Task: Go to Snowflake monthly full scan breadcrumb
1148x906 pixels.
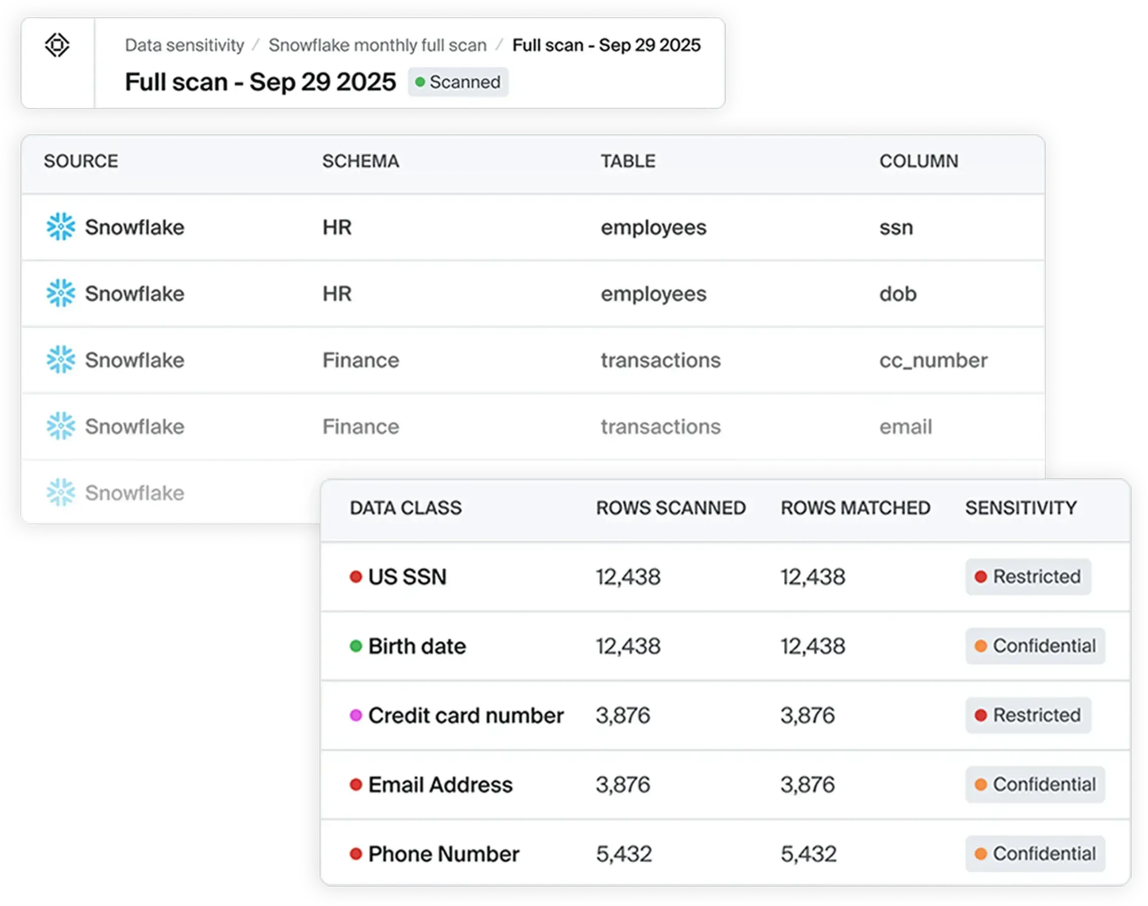Action: 377,45
